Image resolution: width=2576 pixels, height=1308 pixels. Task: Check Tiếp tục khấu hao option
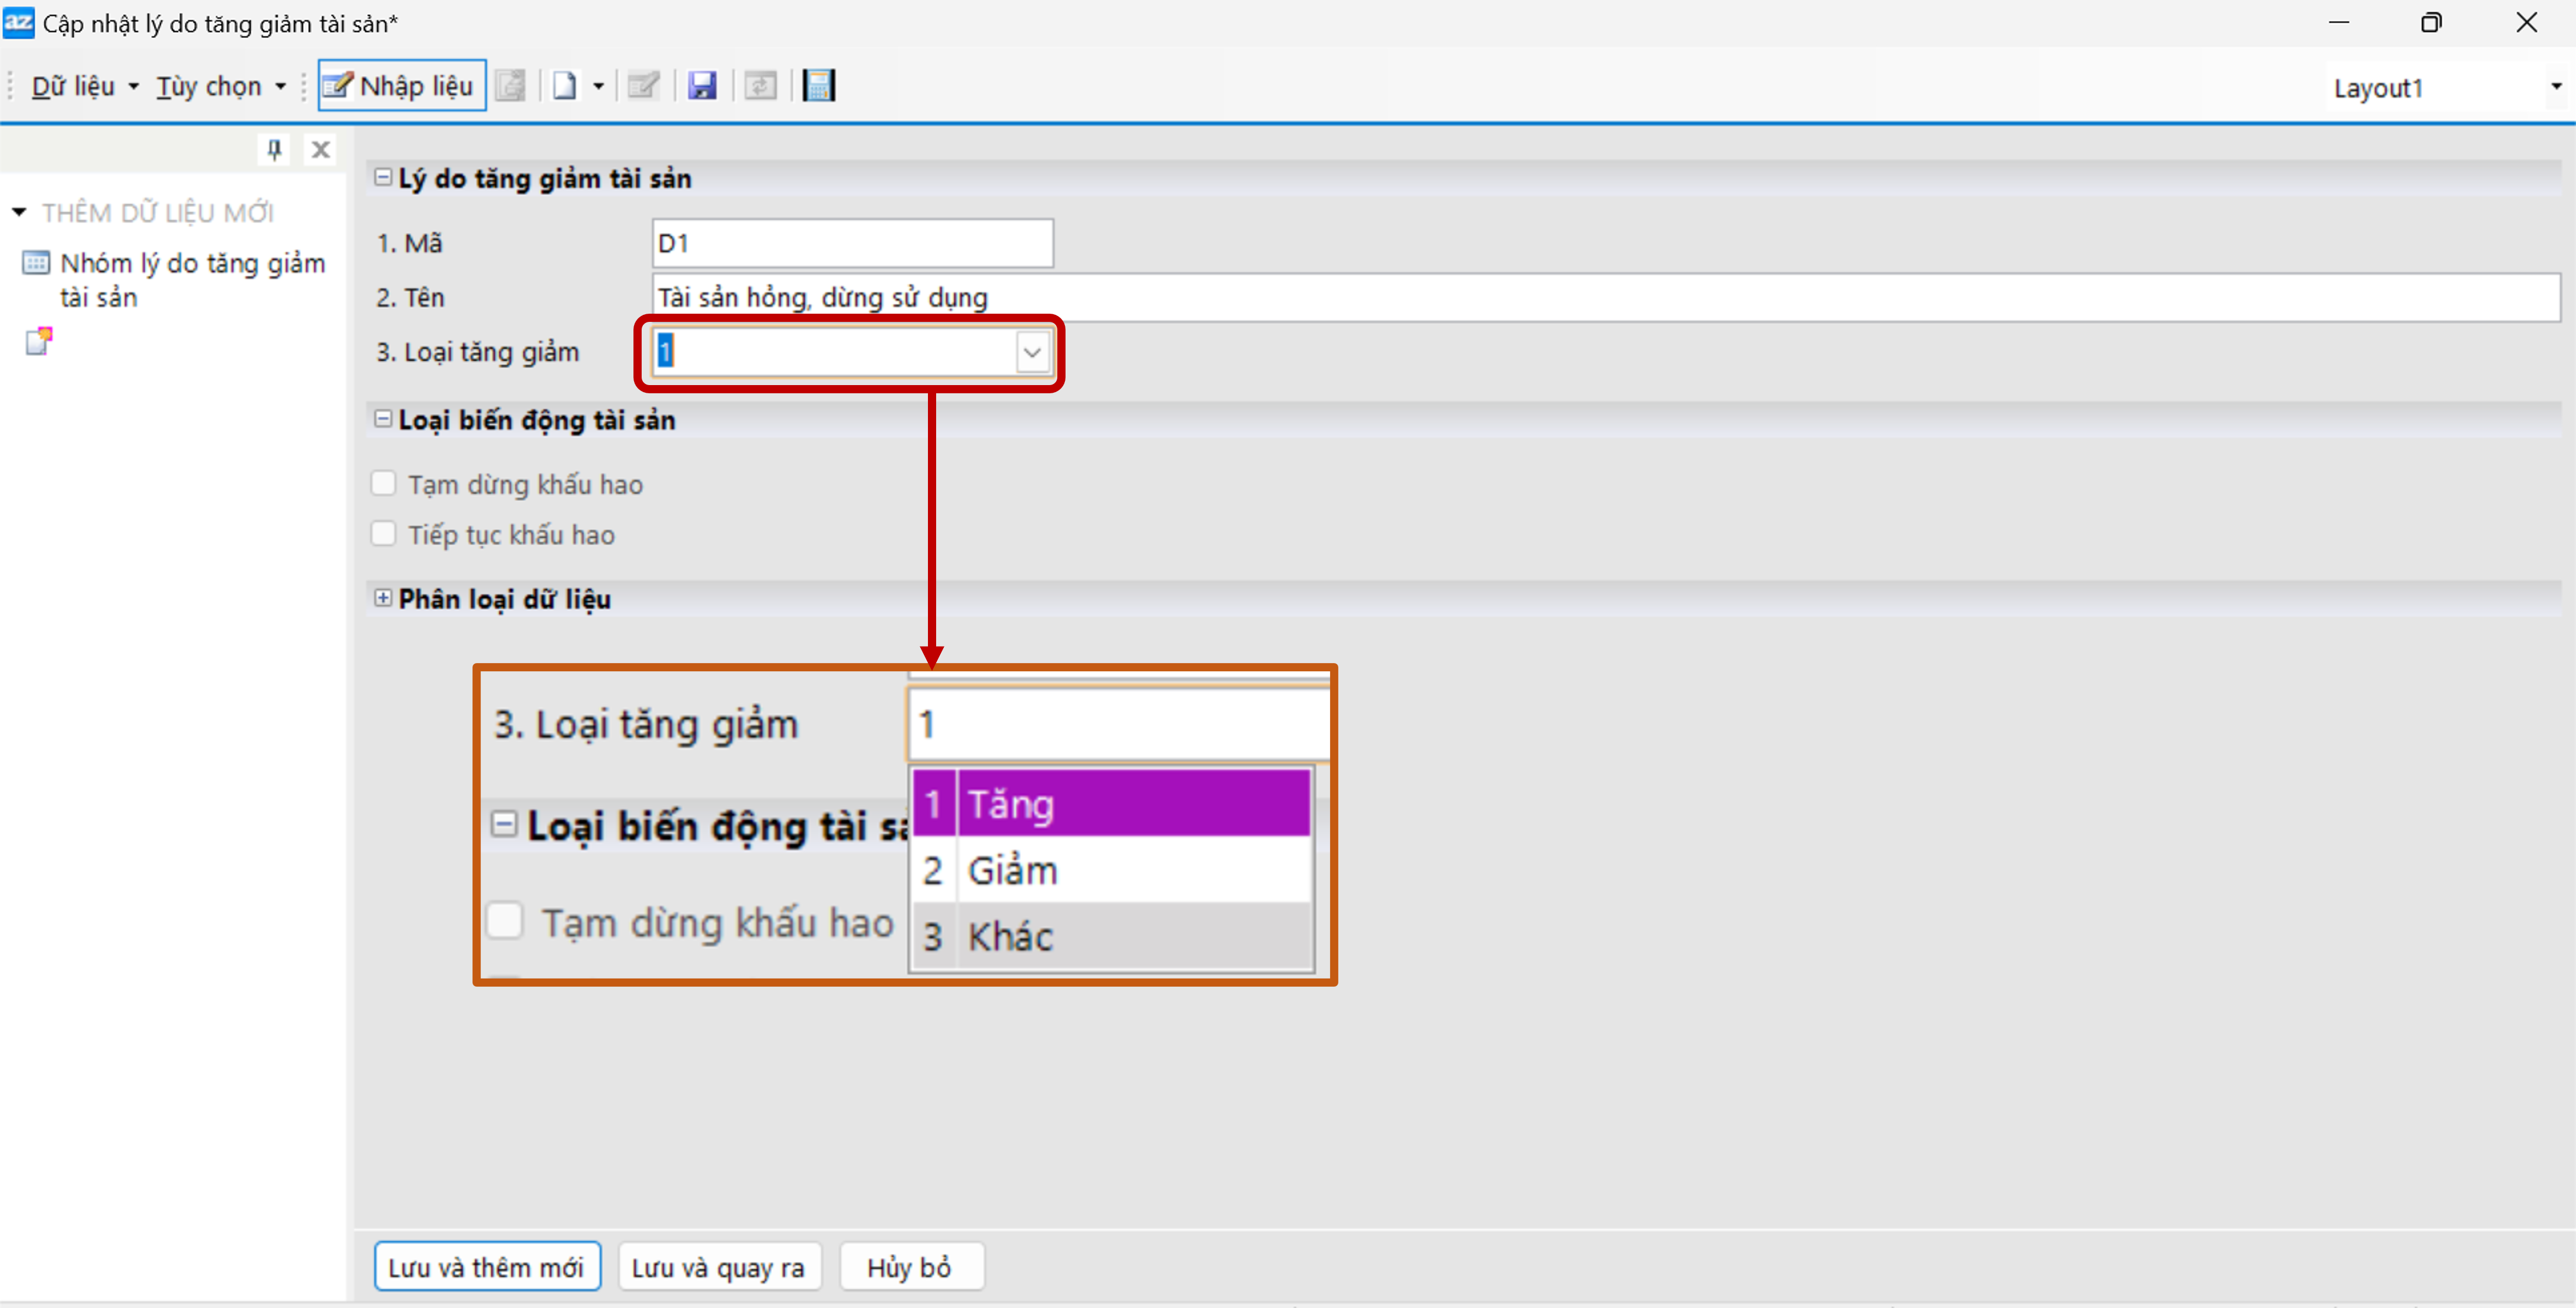pyautogui.click(x=384, y=534)
